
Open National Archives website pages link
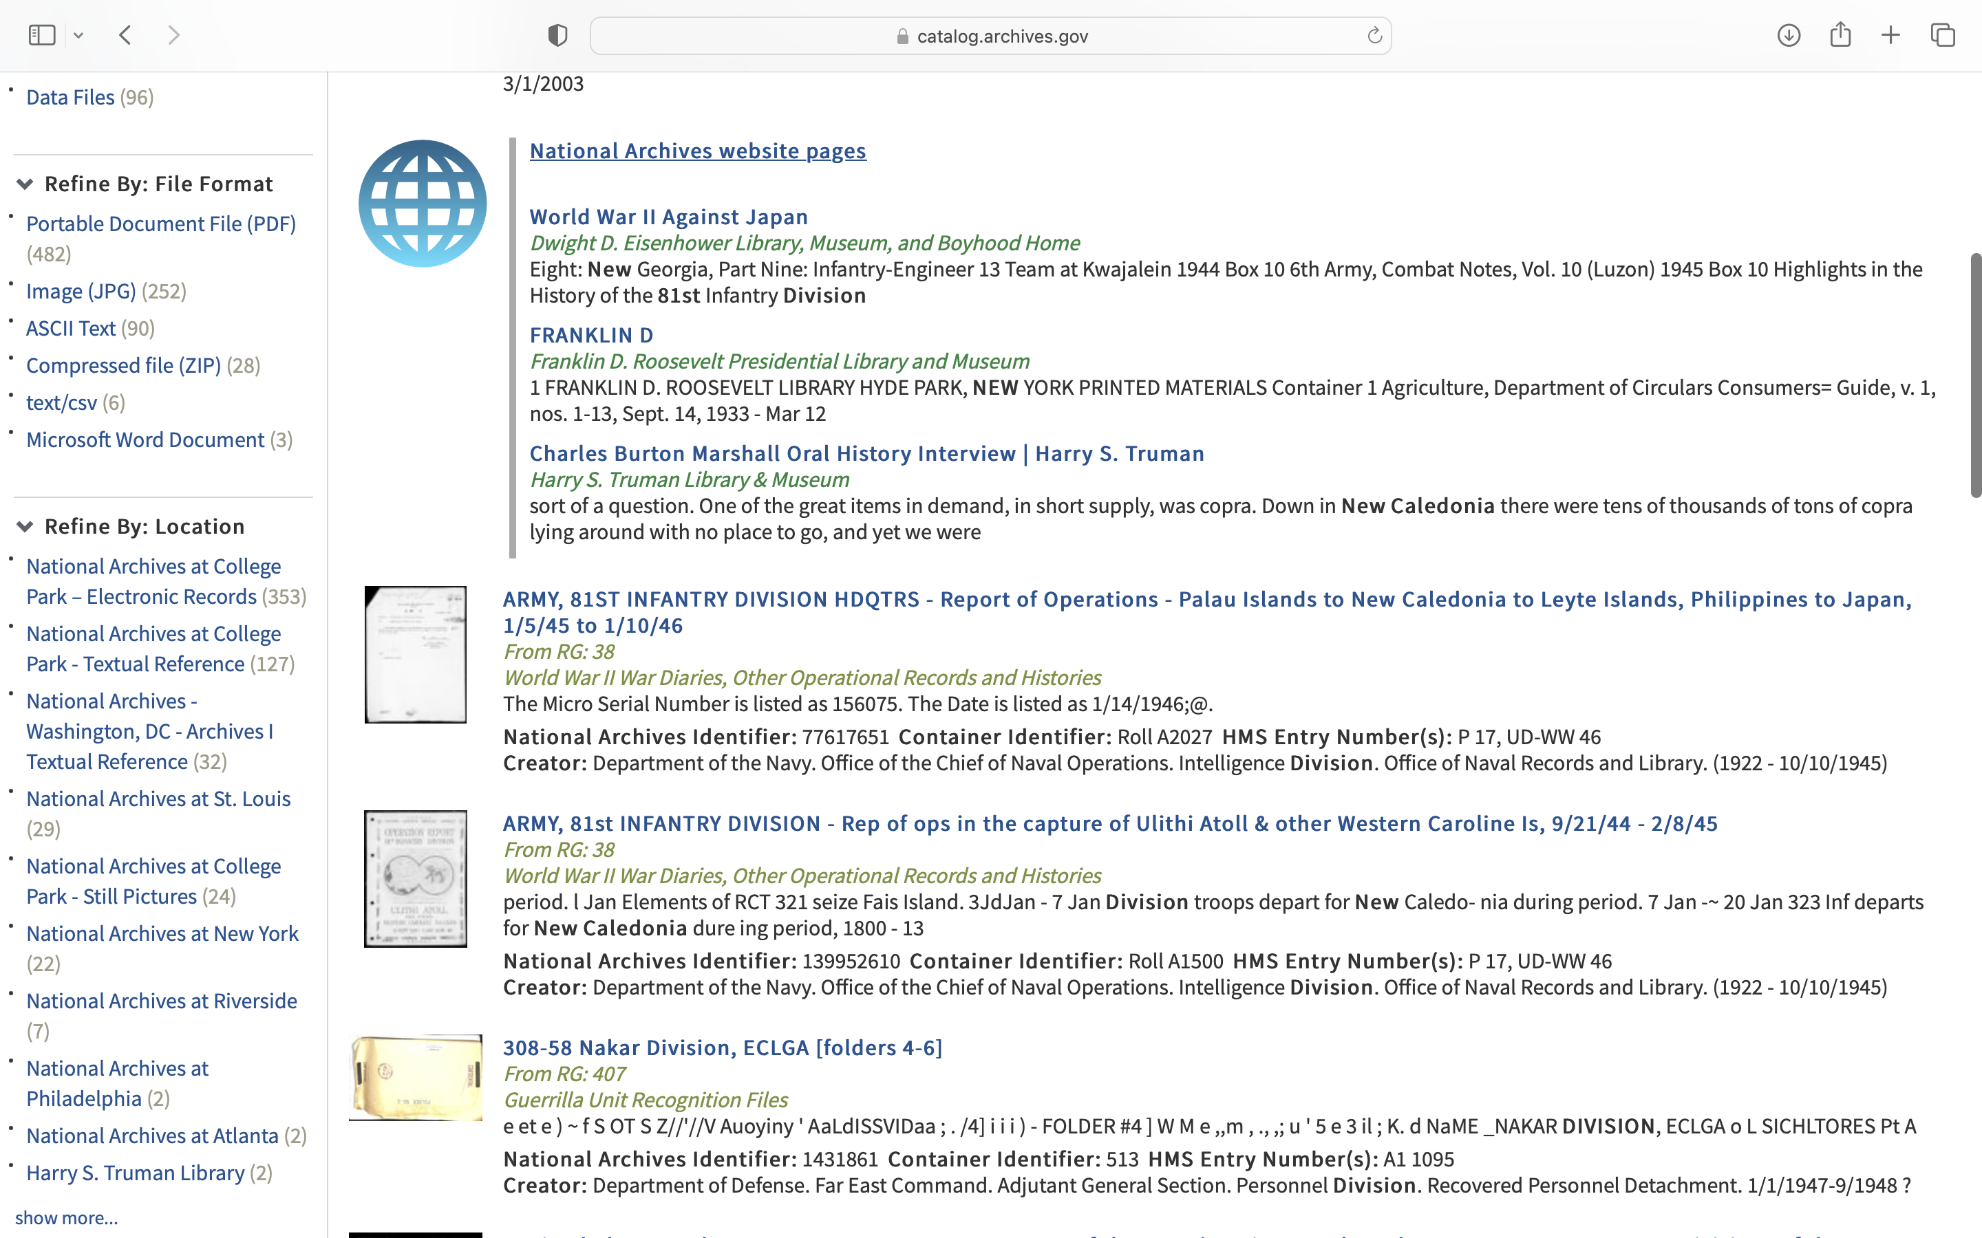click(x=697, y=151)
